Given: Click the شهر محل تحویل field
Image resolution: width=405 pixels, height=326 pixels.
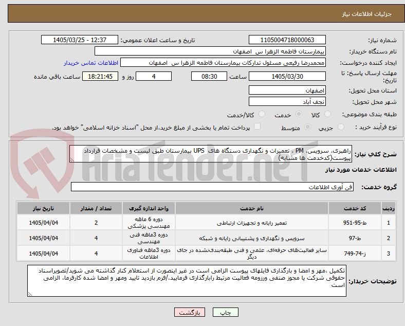Looking at the screenshot, I should (287, 101).
